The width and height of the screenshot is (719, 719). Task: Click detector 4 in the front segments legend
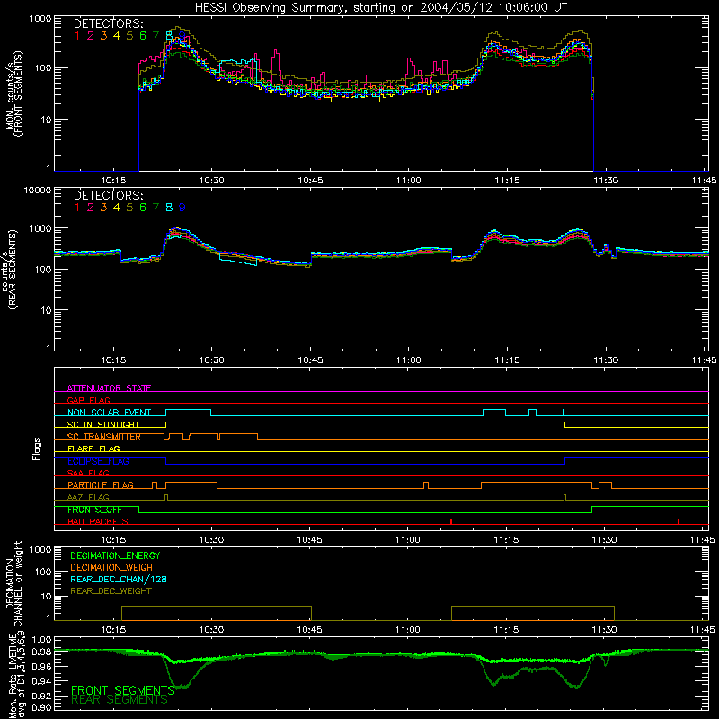pyautogui.click(x=117, y=36)
